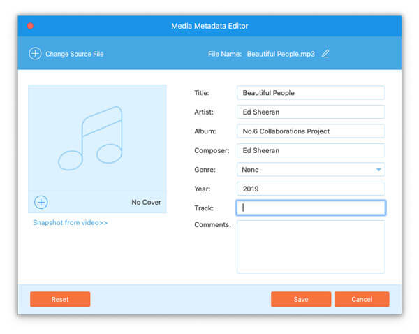The width and height of the screenshot is (419, 334).
Task: Click the No Cover label
Action: point(146,202)
